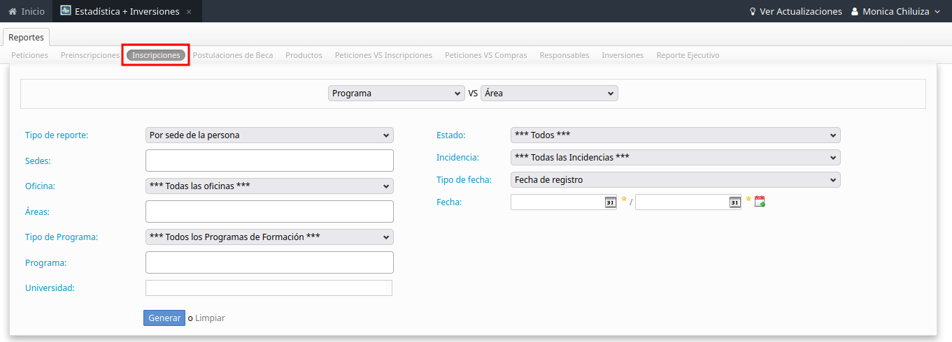Expand the Incidencia dropdown
The image size is (952, 342).
click(x=675, y=158)
